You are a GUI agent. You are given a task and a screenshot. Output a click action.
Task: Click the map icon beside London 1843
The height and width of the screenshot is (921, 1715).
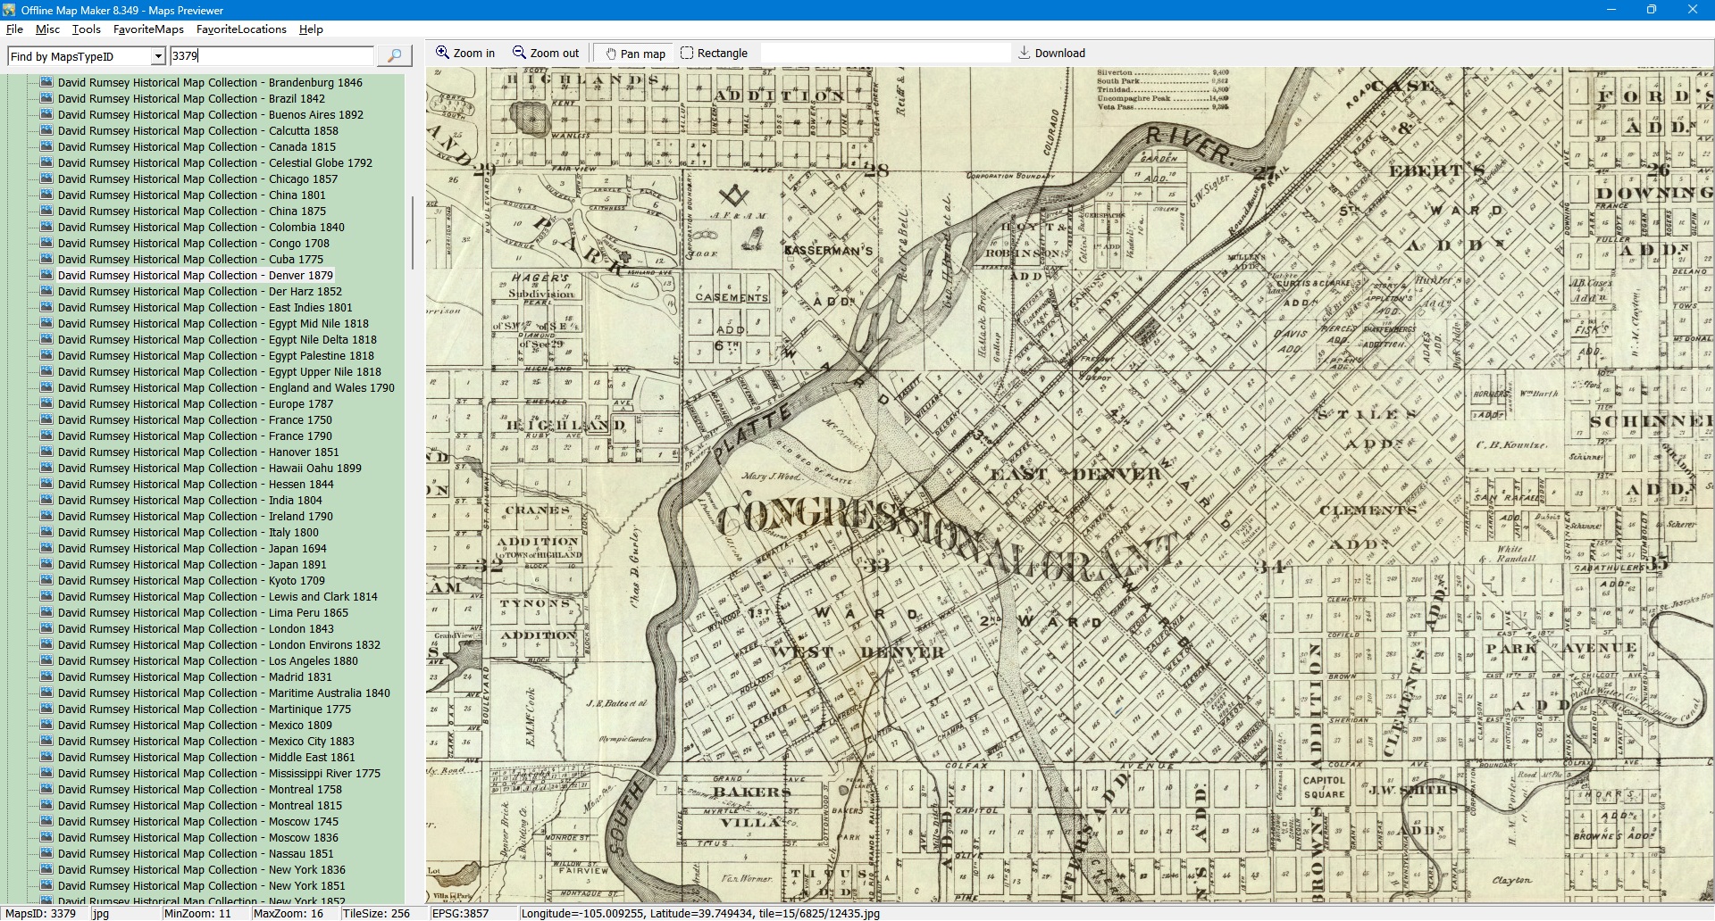point(46,629)
